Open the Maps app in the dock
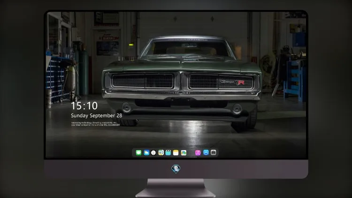352x198 pixels. (161, 153)
